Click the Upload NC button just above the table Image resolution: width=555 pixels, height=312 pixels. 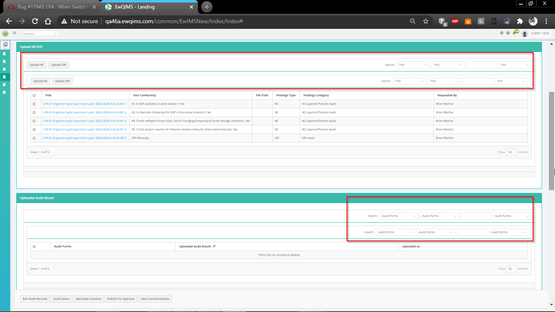point(41,81)
